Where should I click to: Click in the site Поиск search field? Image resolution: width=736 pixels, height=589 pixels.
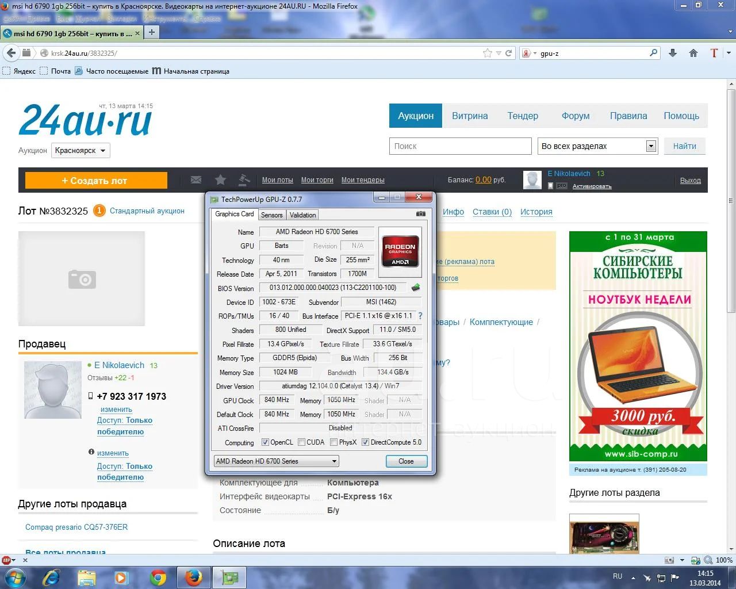(461, 146)
